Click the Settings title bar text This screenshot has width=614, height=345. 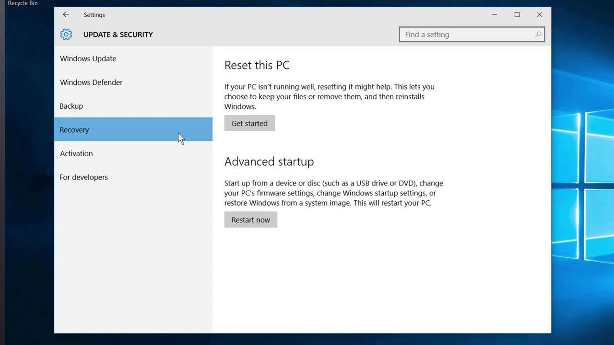(94, 15)
